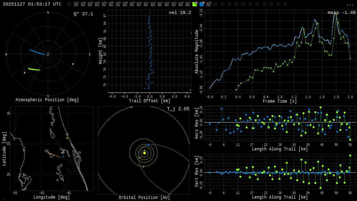Select the blue station 19 square
This screenshot has height=201, width=357.
pyautogui.click(x=202, y=4)
